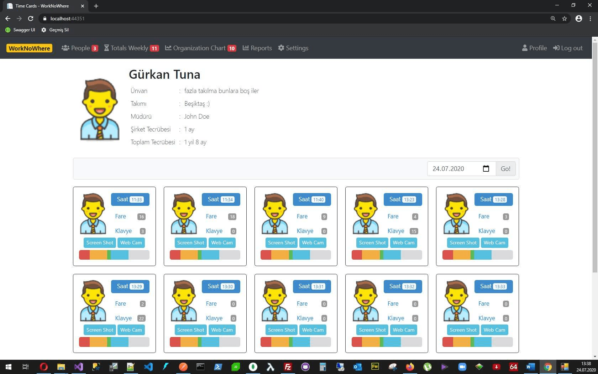Click the WorkNoWhere brand logo
The height and width of the screenshot is (374, 598).
[29, 48]
